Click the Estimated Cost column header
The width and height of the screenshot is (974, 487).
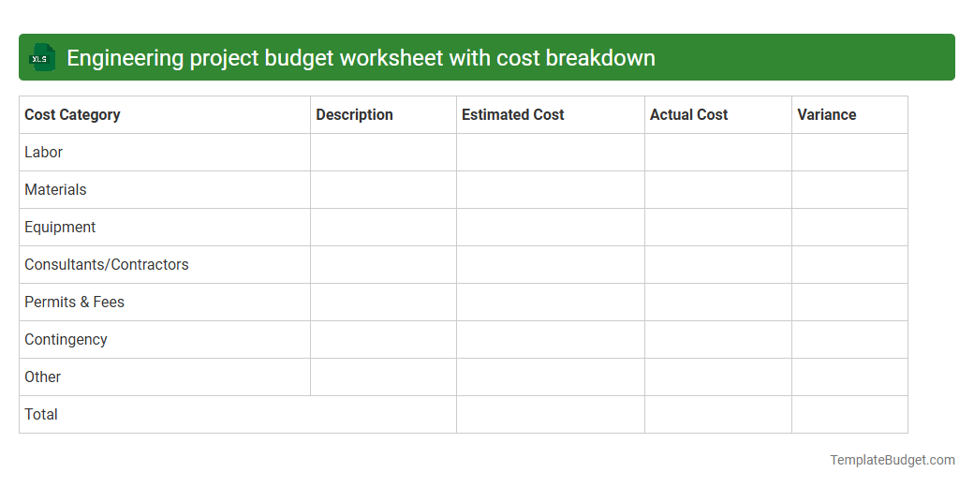pos(551,115)
